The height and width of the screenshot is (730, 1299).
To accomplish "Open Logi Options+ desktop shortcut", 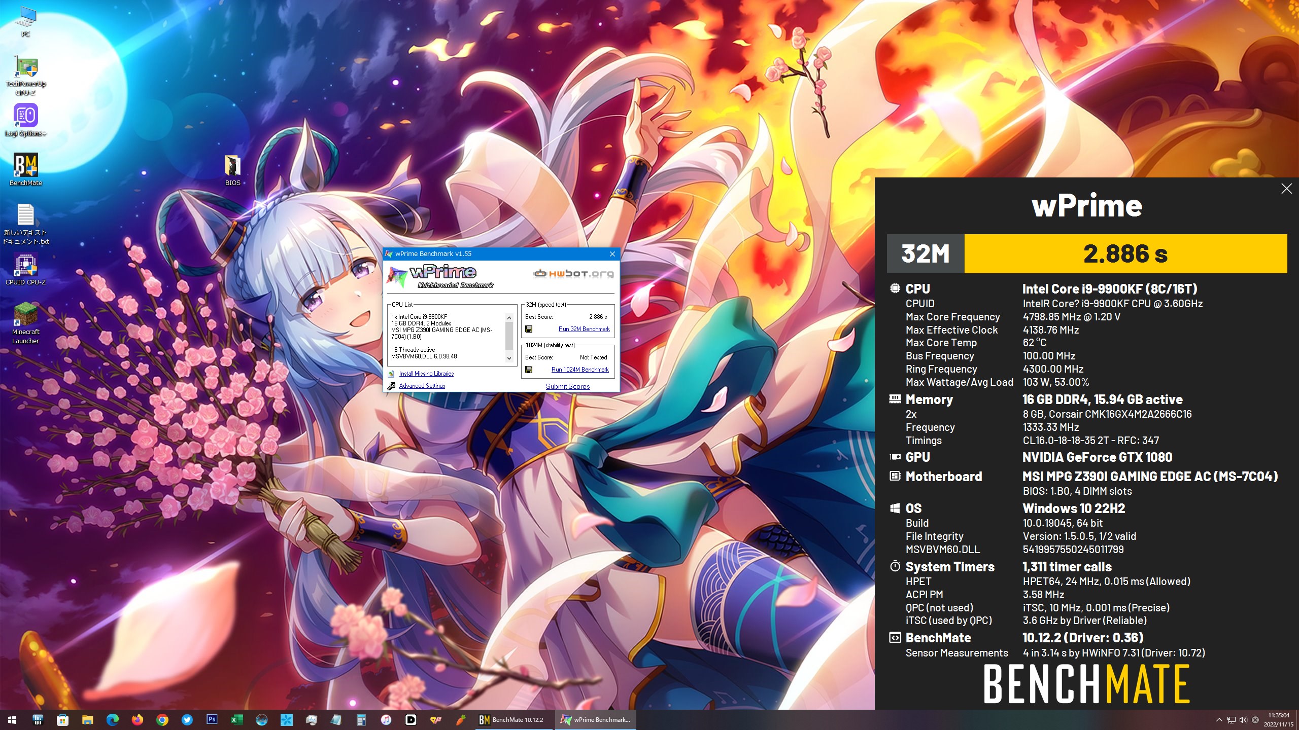I will click(x=25, y=120).
